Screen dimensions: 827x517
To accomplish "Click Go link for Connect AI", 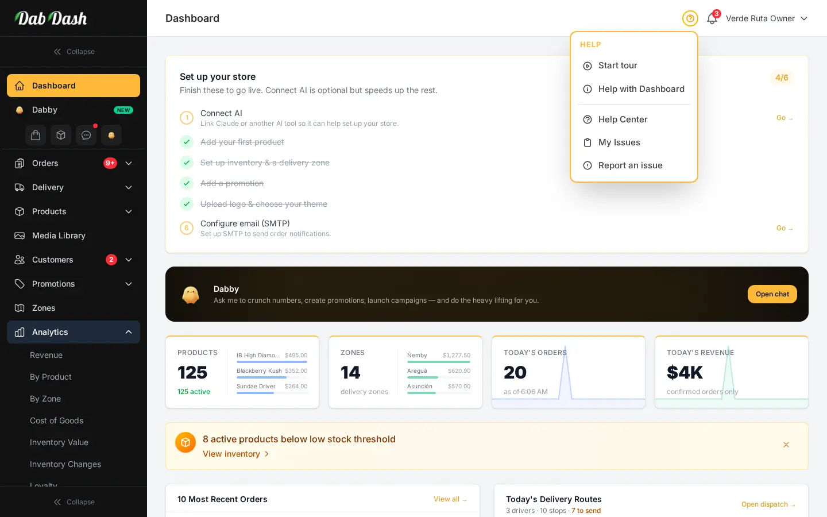I will tap(785, 118).
